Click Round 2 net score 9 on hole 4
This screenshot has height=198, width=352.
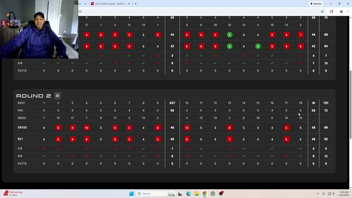tap(87, 139)
